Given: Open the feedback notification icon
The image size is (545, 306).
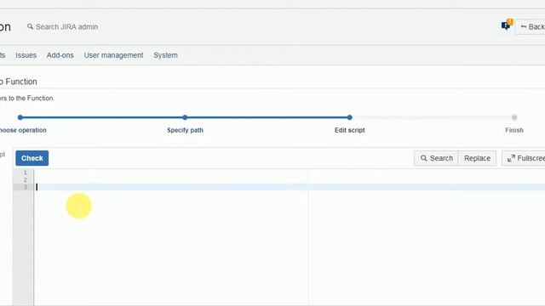Looking at the screenshot, I should pos(507,25).
